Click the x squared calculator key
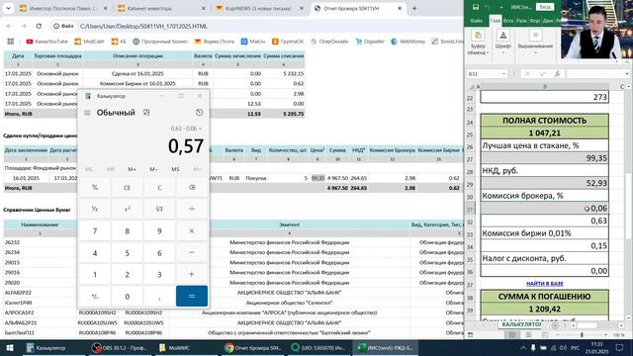633x356 pixels. point(128,209)
